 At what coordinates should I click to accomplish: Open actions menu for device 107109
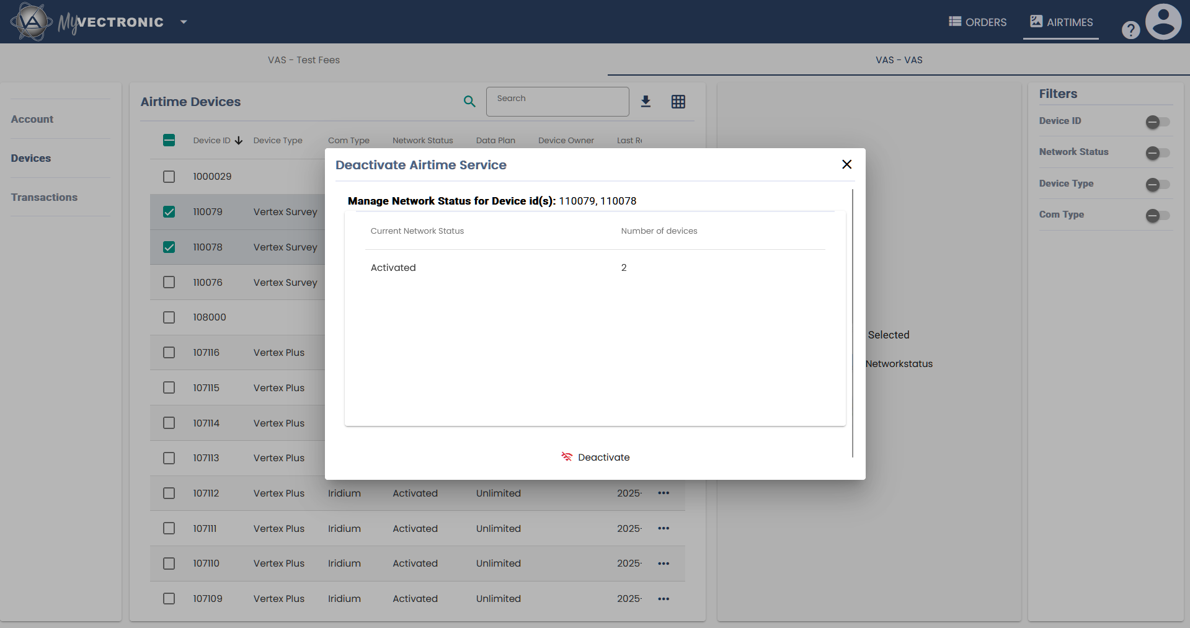pyautogui.click(x=664, y=599)
